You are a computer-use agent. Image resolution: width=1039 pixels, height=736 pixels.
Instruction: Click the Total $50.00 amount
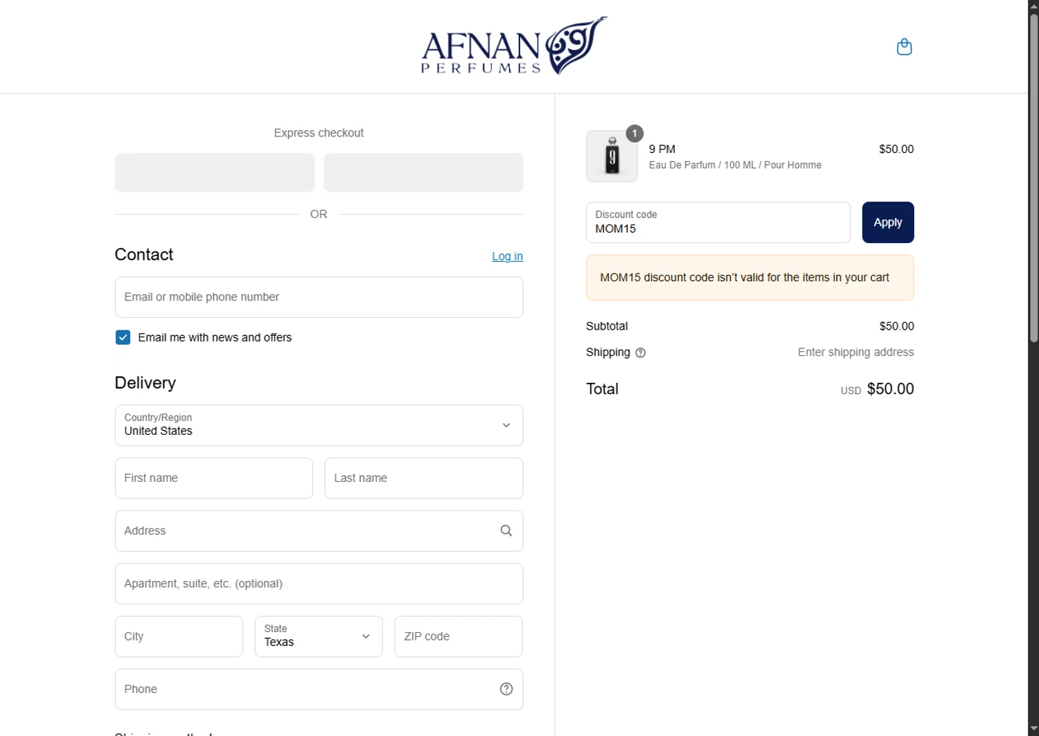[890, 389]
